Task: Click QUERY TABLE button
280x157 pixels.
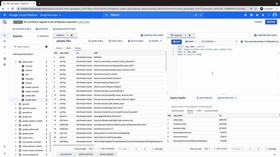Action: click(96, 41)
